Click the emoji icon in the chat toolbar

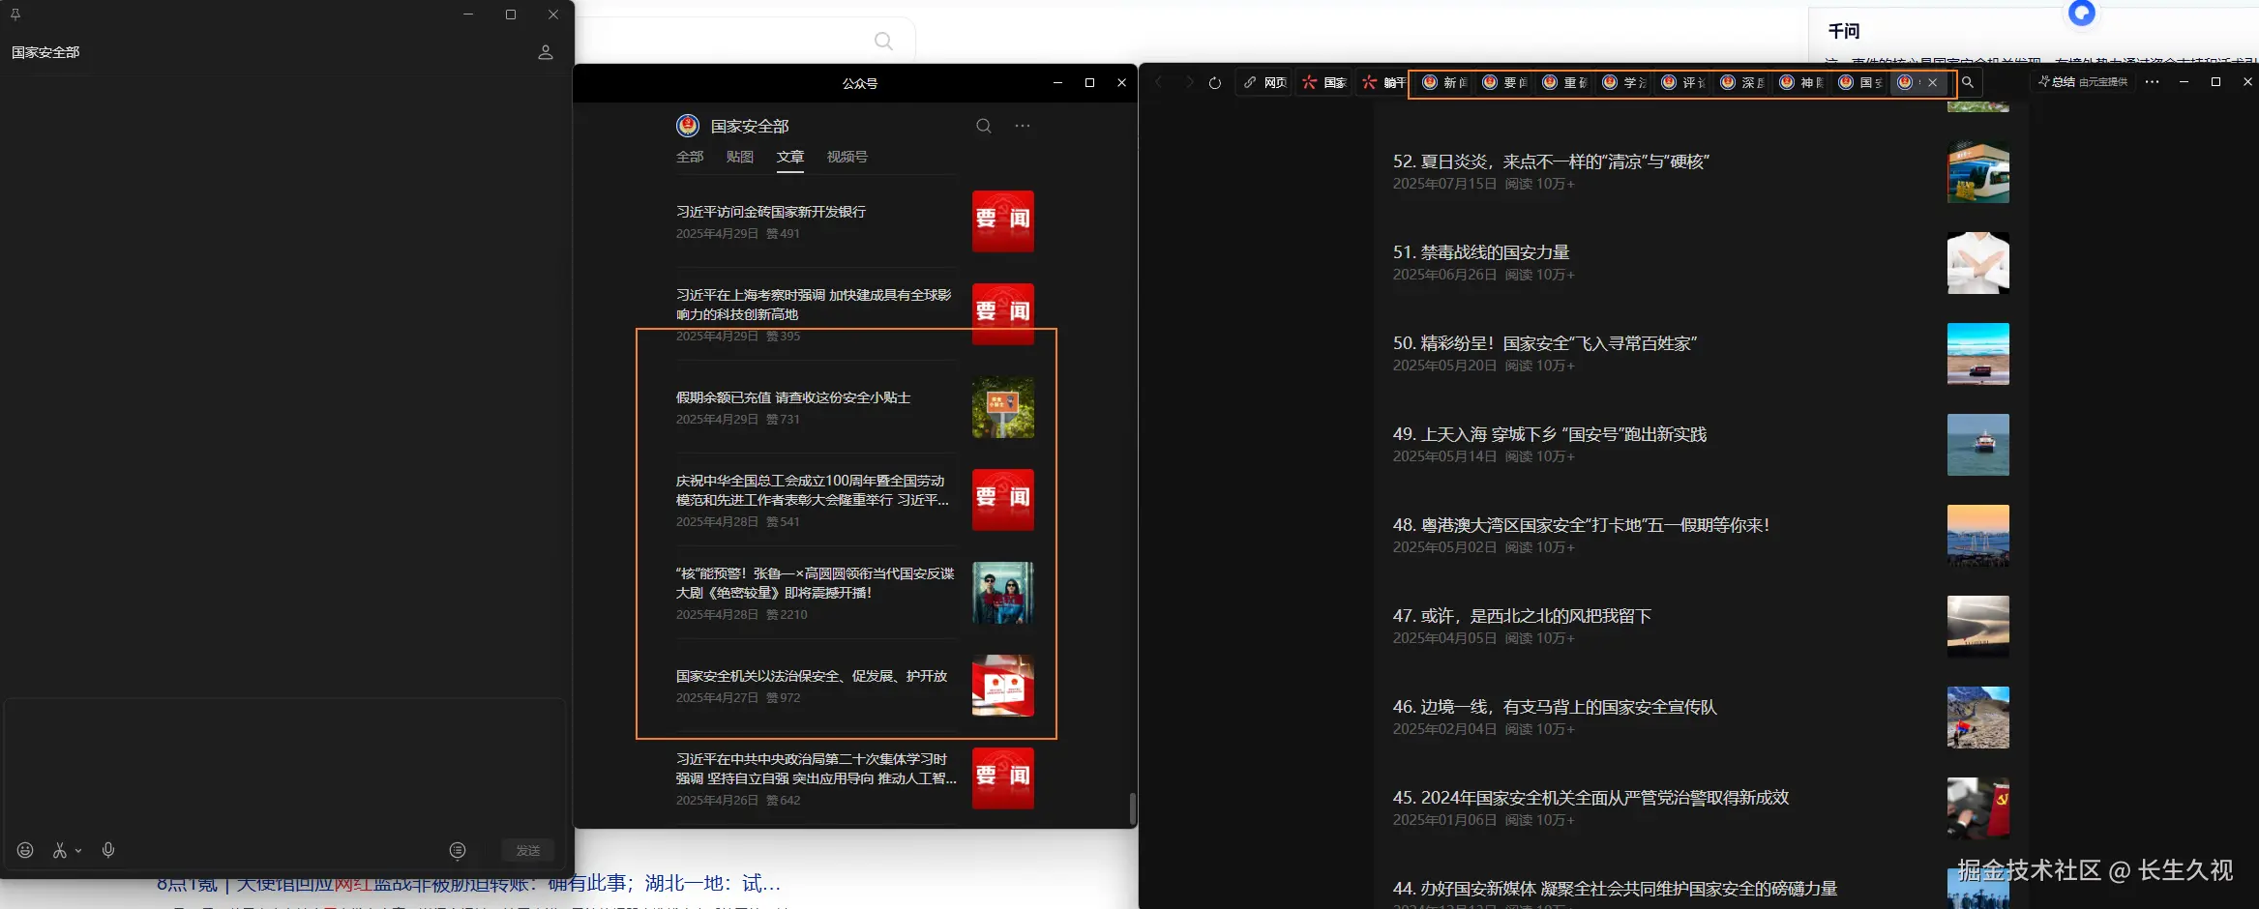coord(25,851)
